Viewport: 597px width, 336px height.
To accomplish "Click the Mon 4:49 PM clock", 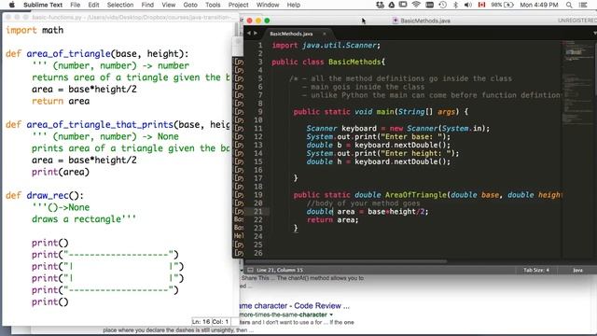I will coord(539,5).
